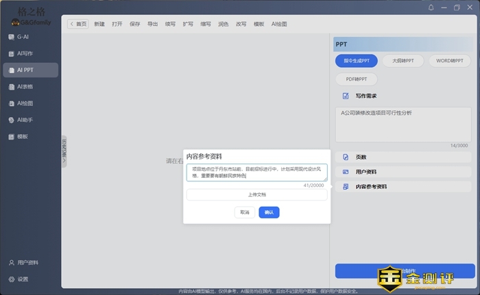Switch to 大纲转PPT mode

click(x=403, y=61)
